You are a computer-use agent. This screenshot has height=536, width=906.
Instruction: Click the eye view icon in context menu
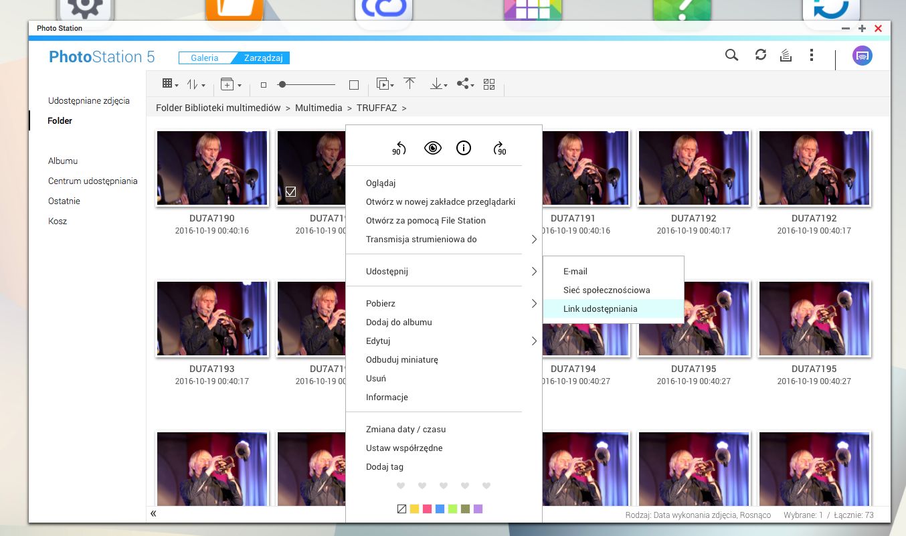pyautogui.click(x=433, y=149)
